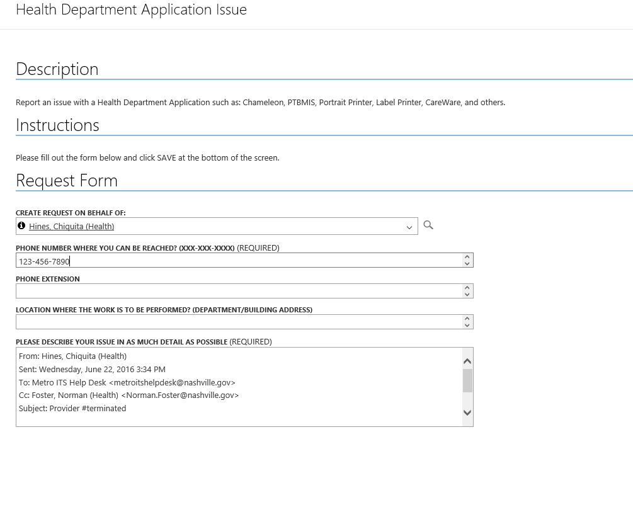Click the up arrow in phone number field
Screen dimensions: 633x517
tap(467, 257)
